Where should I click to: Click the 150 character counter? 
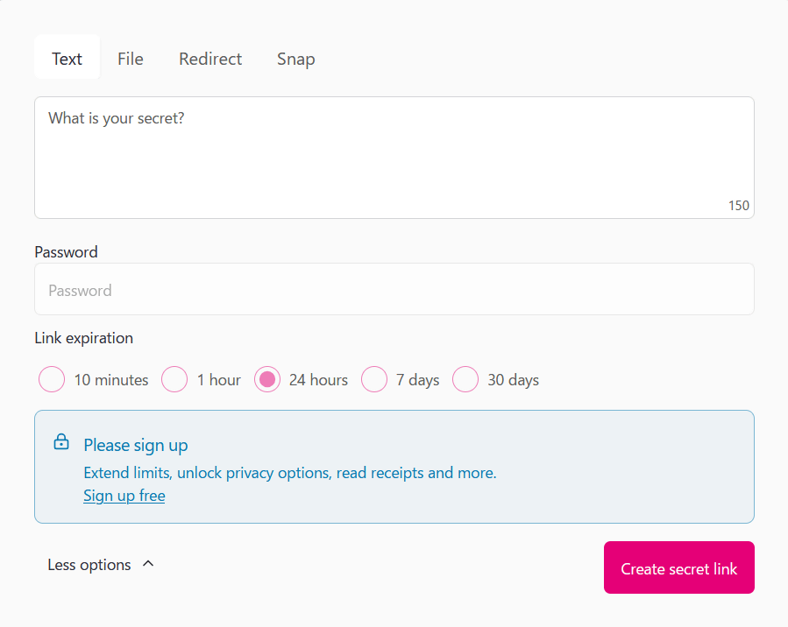[x=738, y=205]
